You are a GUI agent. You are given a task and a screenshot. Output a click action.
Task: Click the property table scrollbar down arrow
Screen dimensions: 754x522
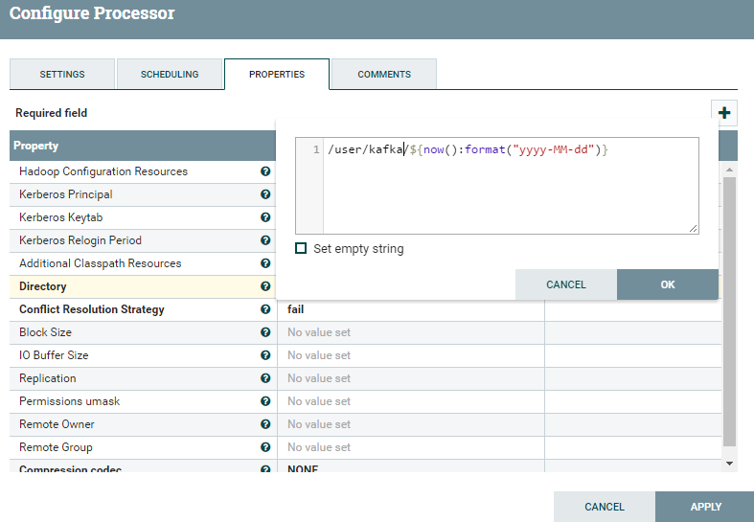pos(729,463)
